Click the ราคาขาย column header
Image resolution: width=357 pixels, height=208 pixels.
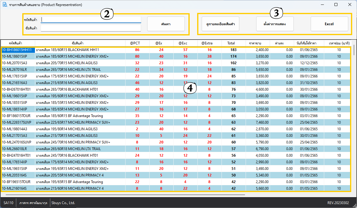point(258,43)
